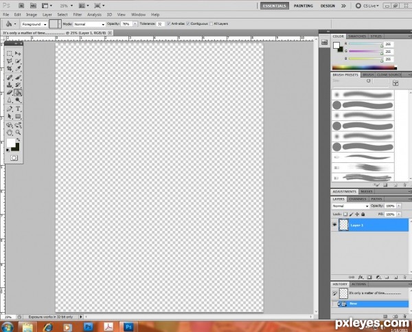Select the Rectangular Marquee tool

(10, 54)
